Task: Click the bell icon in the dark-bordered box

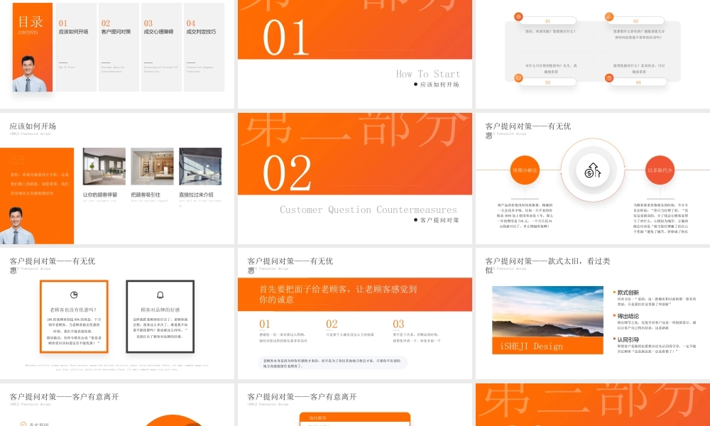Action: click(160, 295)
